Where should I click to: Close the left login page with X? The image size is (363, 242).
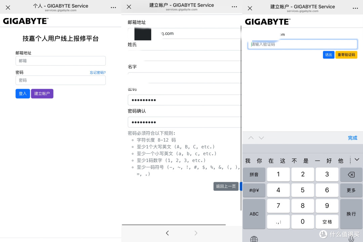pos(8,8)
